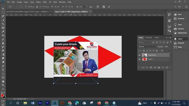Click the add layer mask icon

[x=151, y=67]
